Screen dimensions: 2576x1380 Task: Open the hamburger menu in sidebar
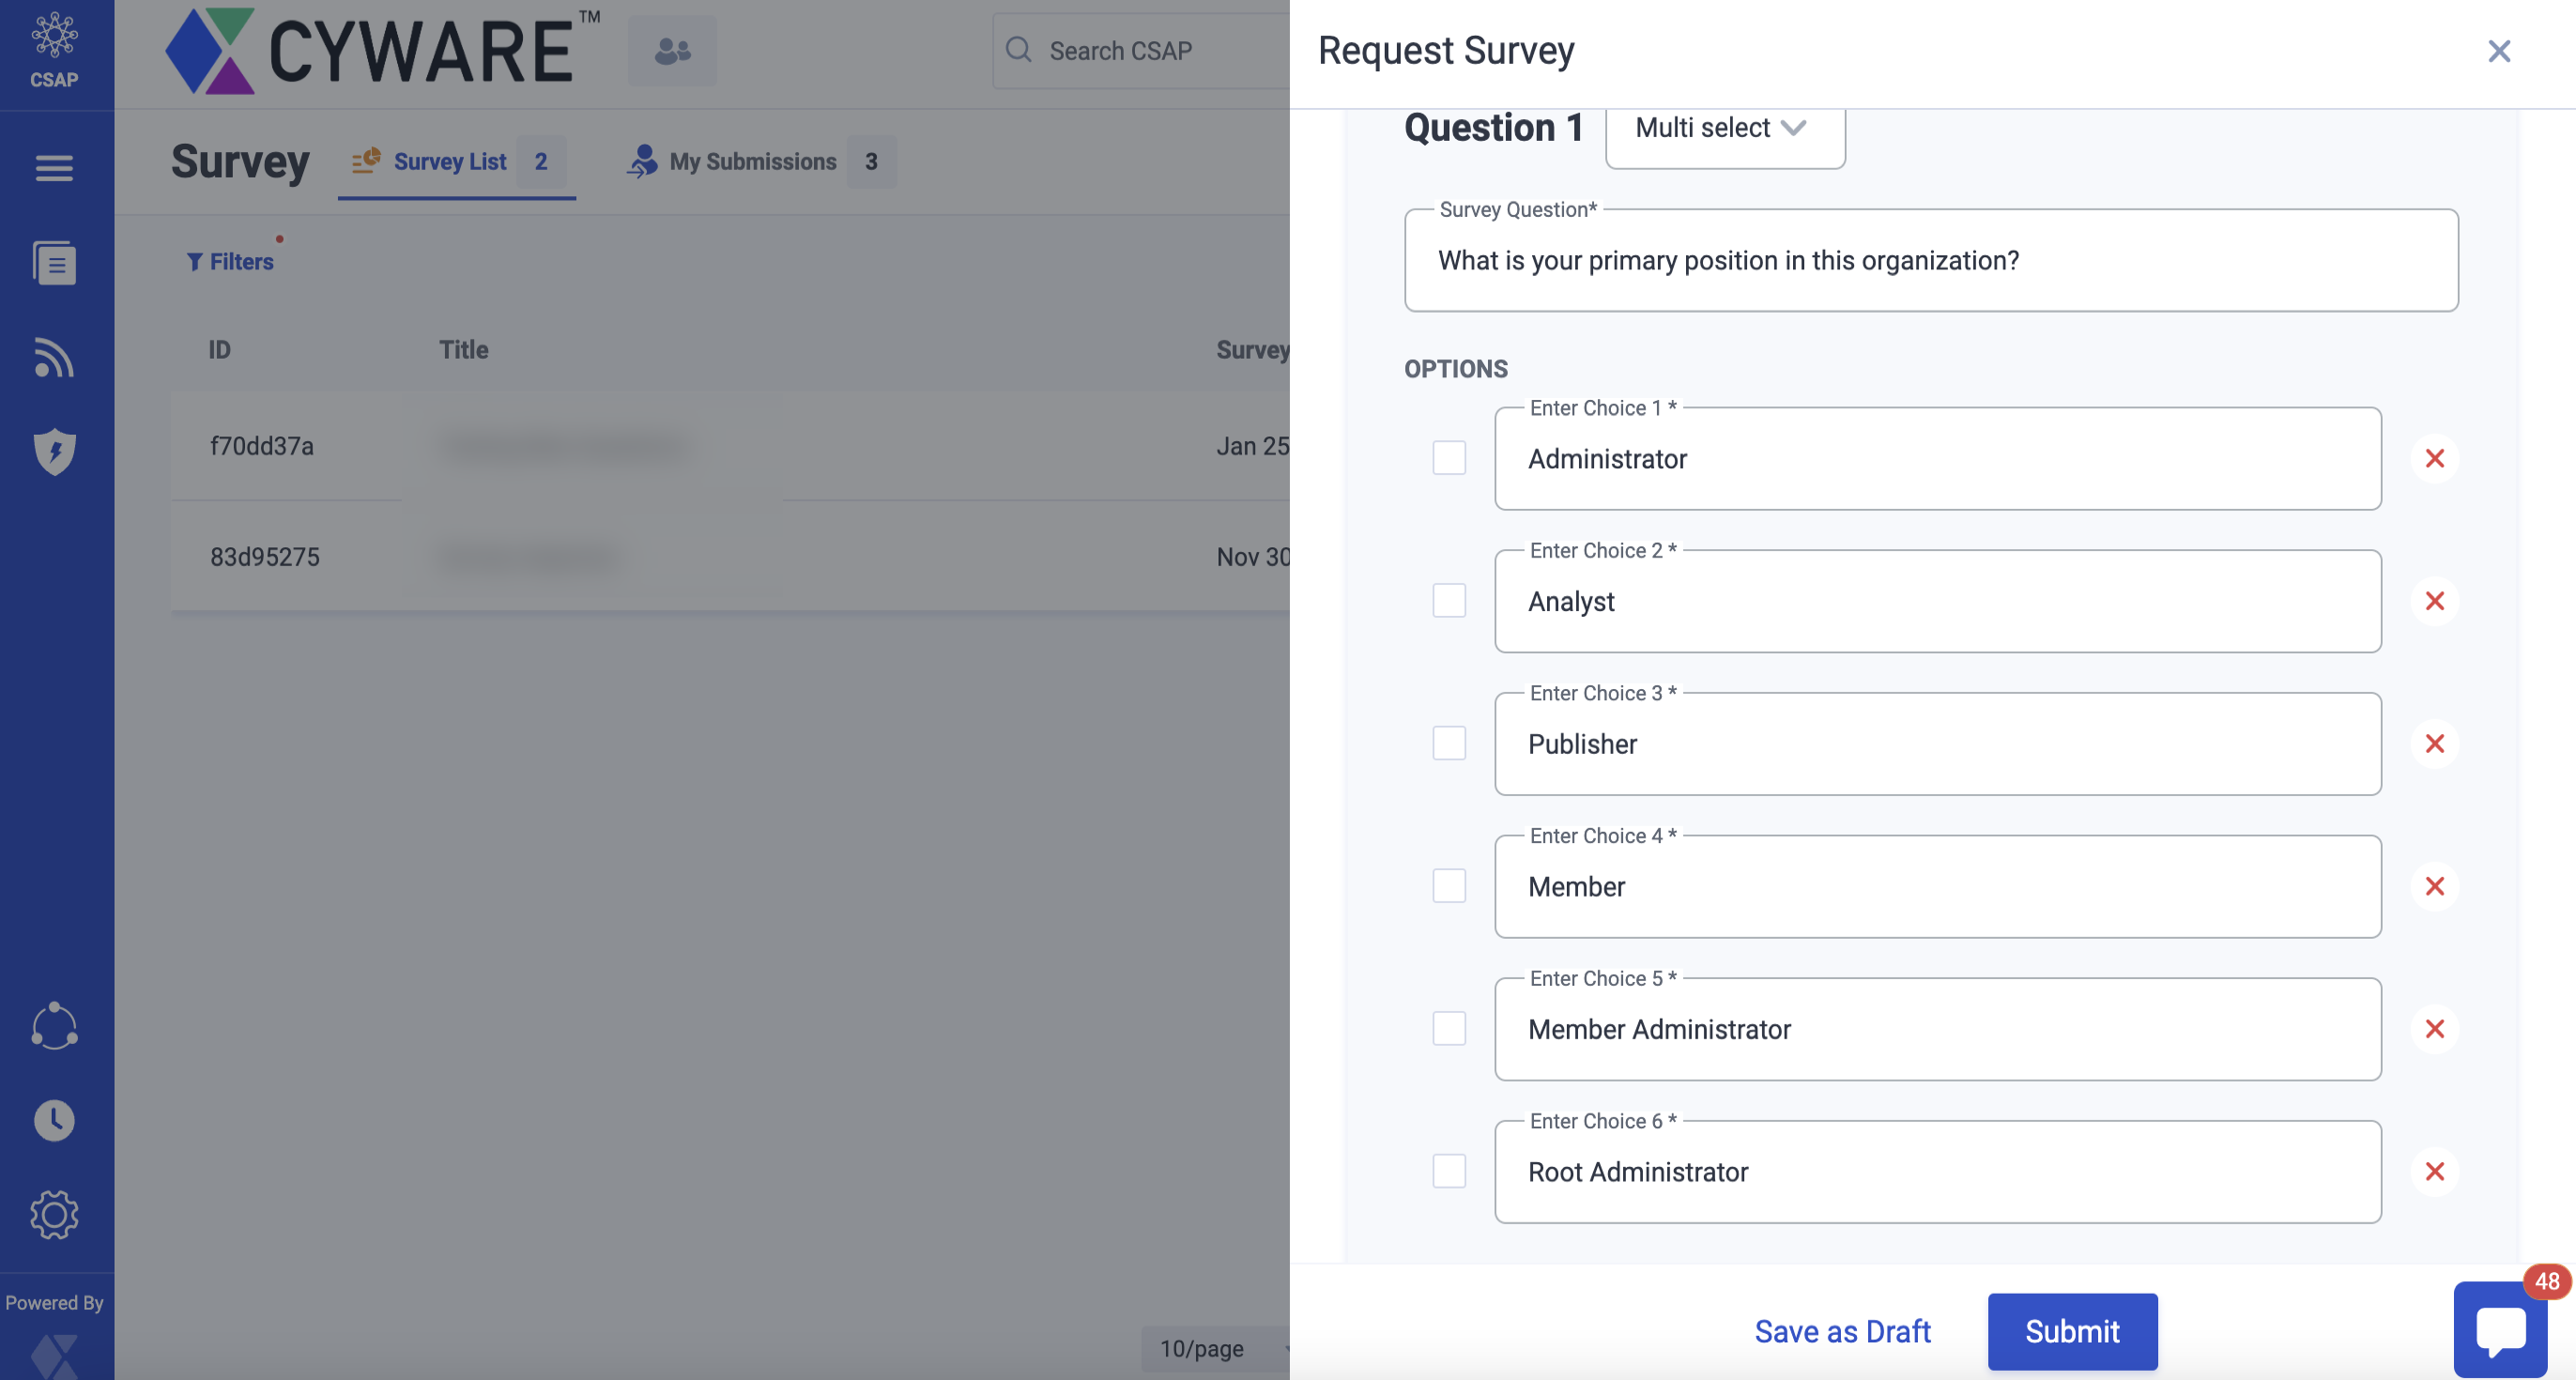[x=54, y=167]
